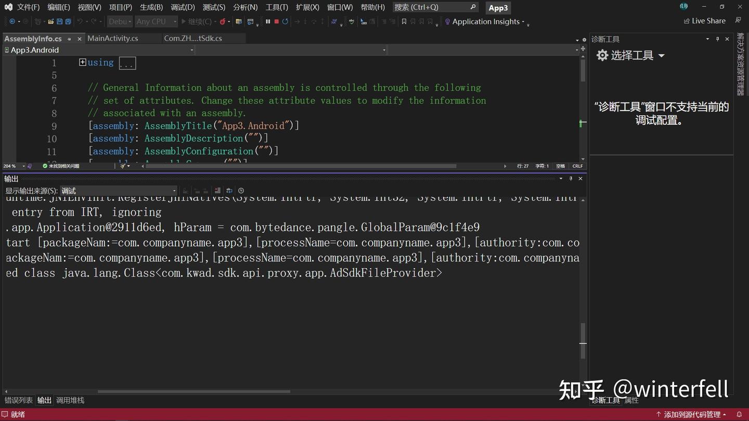Click 添加到源代码管理 in status bar
This screenshot has height=421, width=749.
[692, 414]
